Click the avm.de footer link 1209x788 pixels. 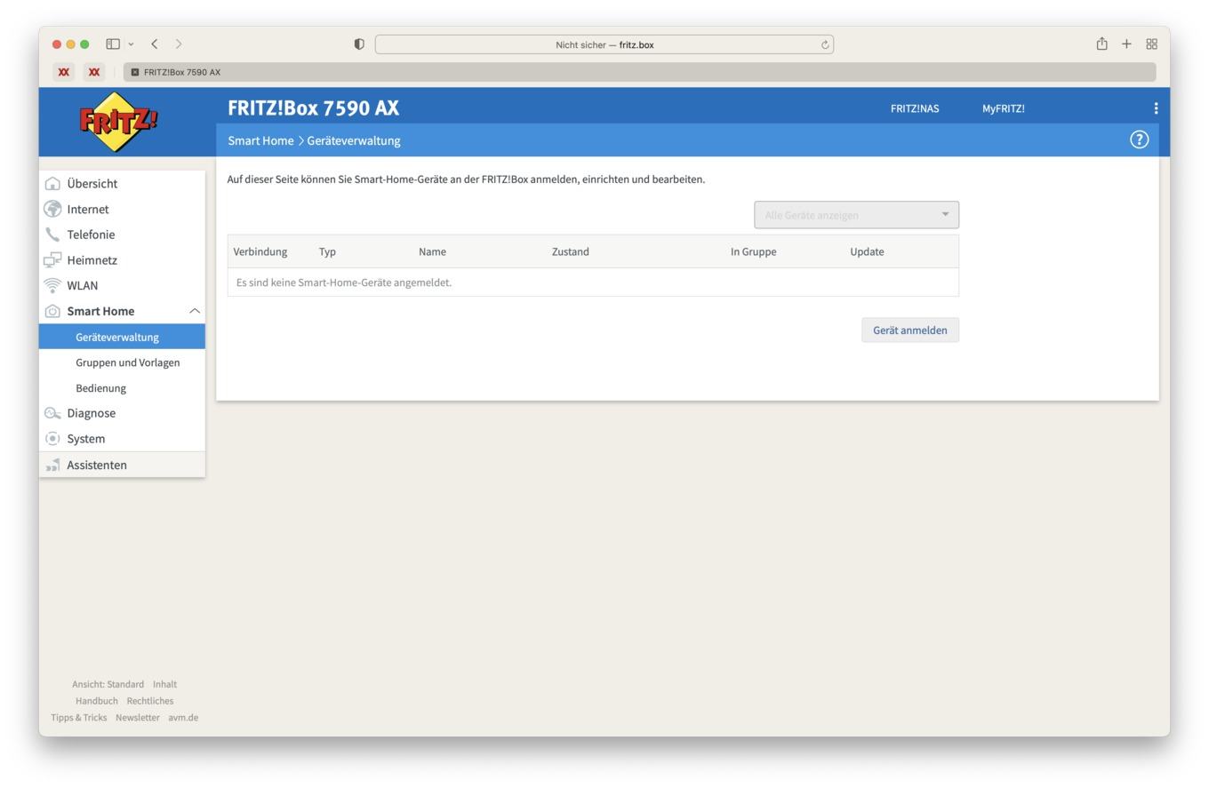pos(183,718)
